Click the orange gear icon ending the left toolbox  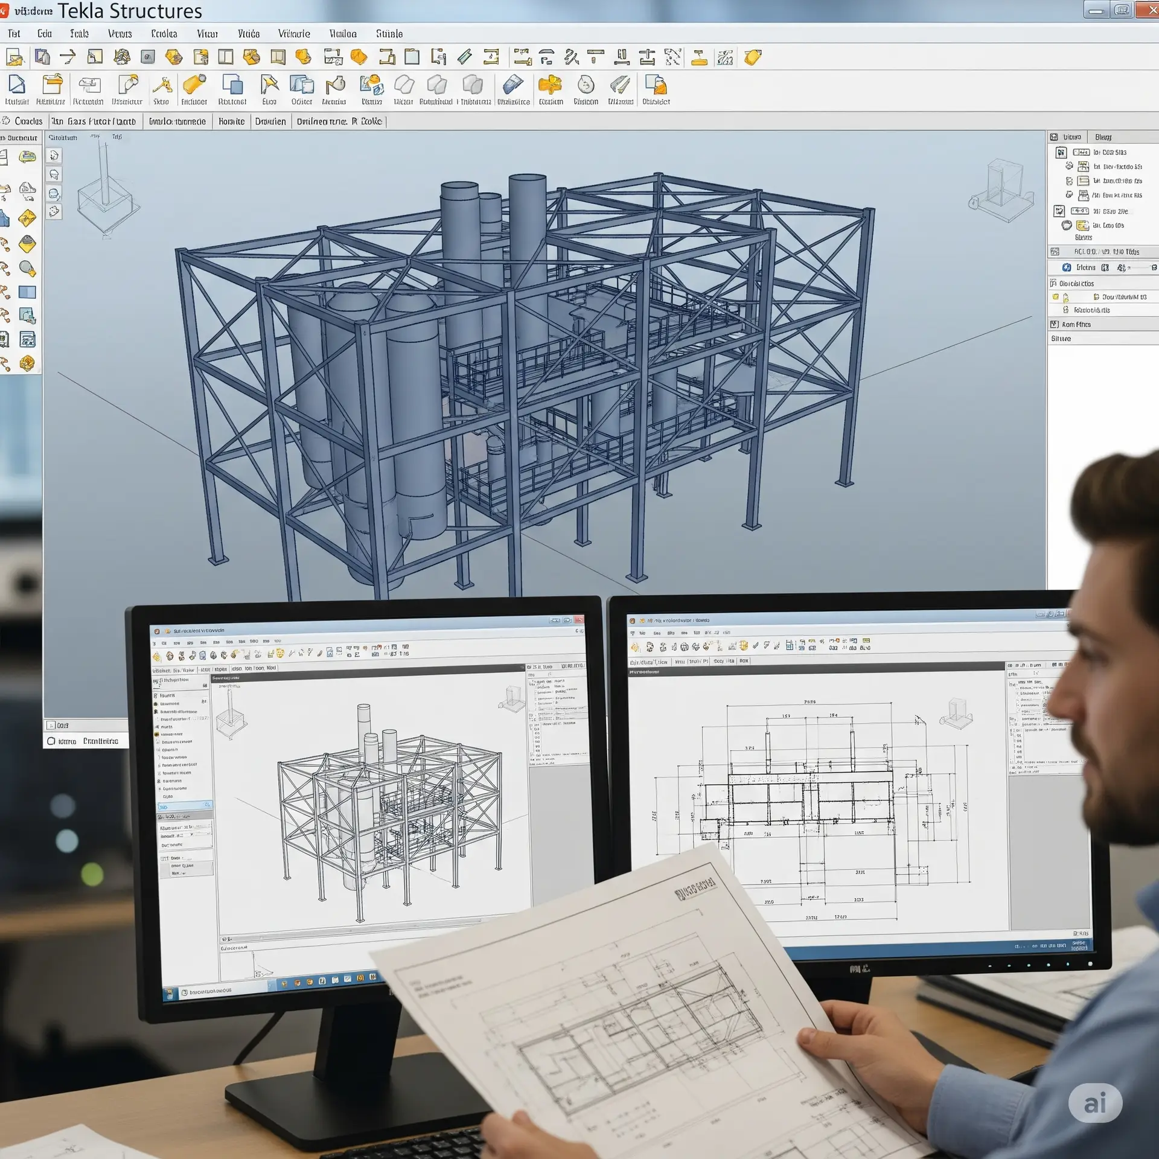[27, 363]
